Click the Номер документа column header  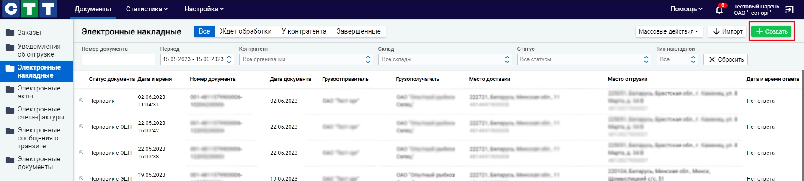click(213, 79)
